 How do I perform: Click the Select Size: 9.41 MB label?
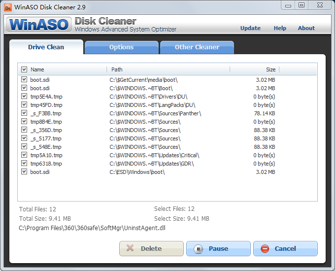[x=182, y=219]
